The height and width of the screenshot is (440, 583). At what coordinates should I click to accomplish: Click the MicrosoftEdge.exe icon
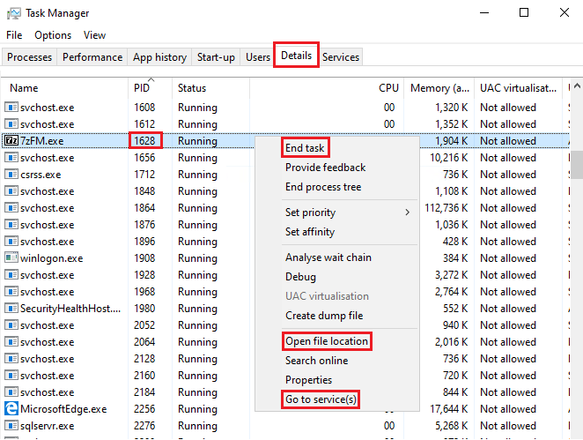pyautogui.click(x=11, y=409)
